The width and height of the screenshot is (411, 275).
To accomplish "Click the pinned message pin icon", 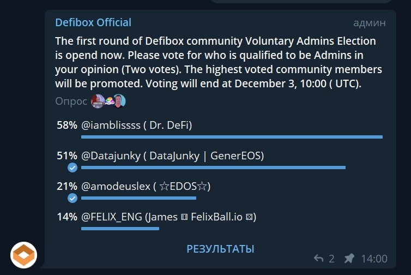I will 349,259.
